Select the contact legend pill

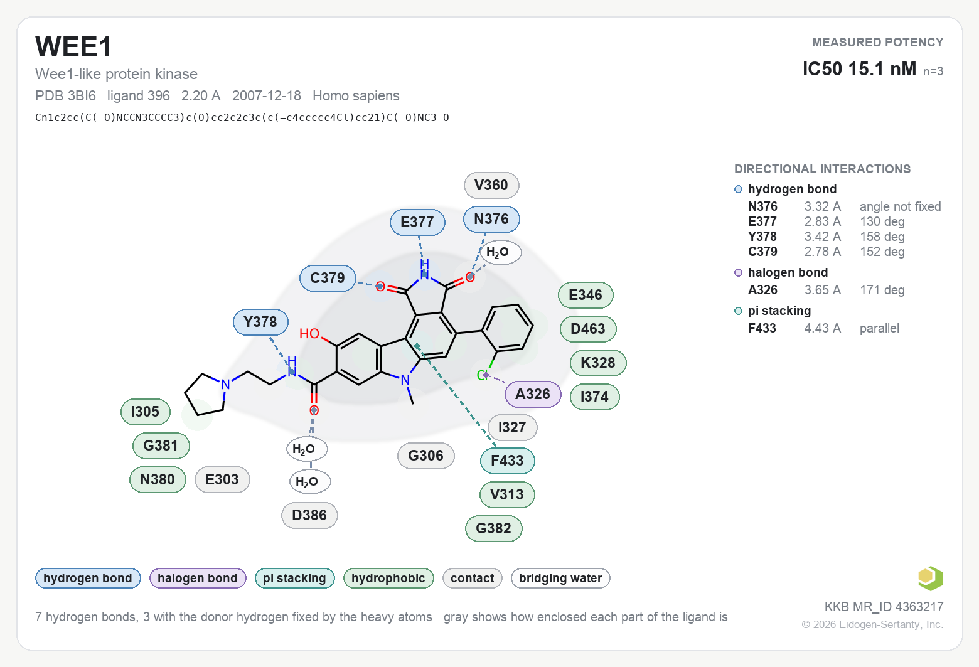[473, 579]
